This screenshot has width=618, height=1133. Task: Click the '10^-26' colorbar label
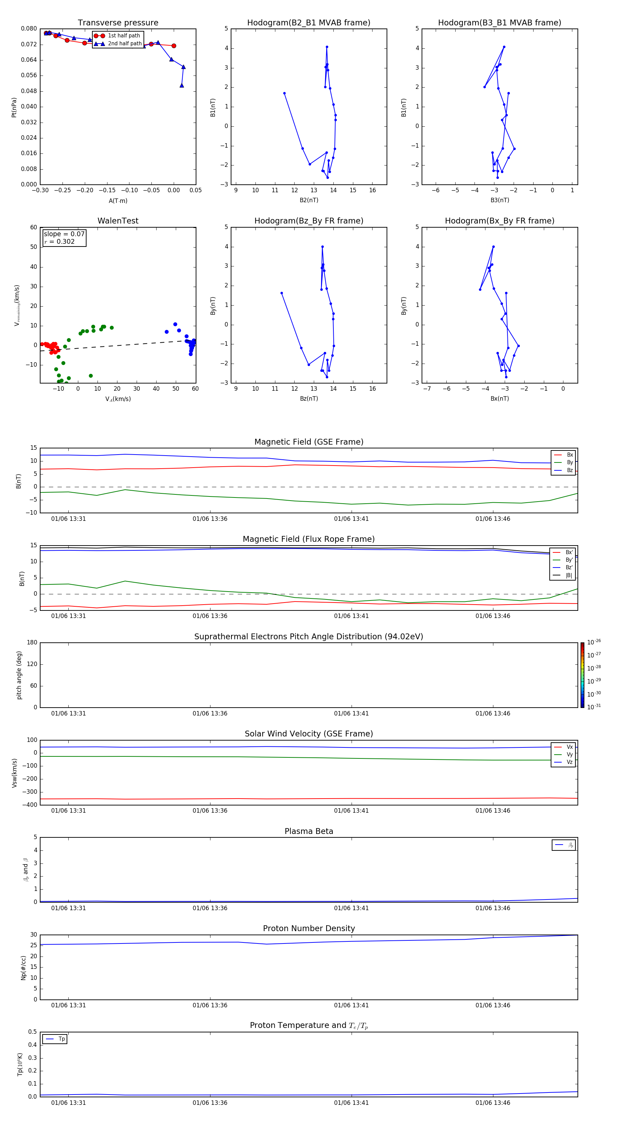coord(594,642)
